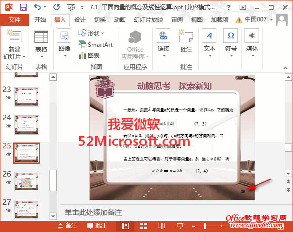Open the 链接 Links dropdown
This screenshot has height=232, width=293.
click(x=163, y=43)
